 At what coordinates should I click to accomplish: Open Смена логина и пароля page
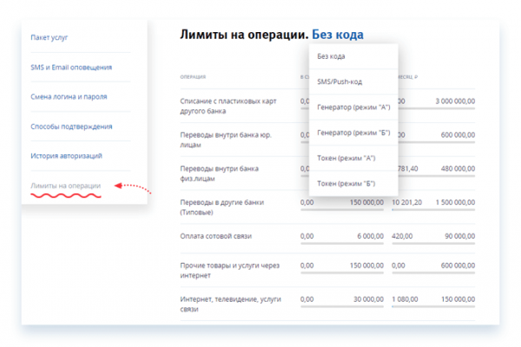69,96
